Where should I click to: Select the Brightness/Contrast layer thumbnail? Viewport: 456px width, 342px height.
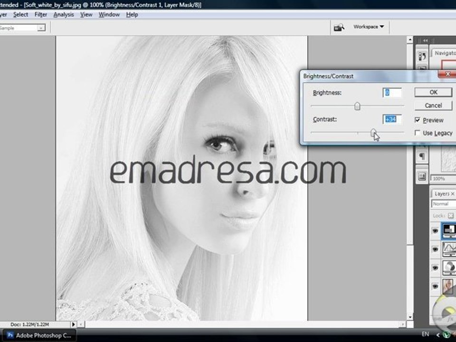(449, 230)
